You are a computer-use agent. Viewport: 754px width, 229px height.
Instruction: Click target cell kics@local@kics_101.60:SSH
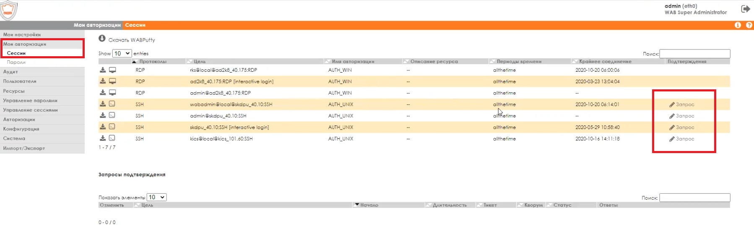(221, 138)
